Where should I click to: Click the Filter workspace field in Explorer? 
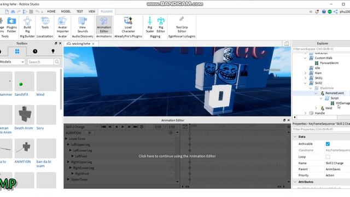tap(321, 49)
